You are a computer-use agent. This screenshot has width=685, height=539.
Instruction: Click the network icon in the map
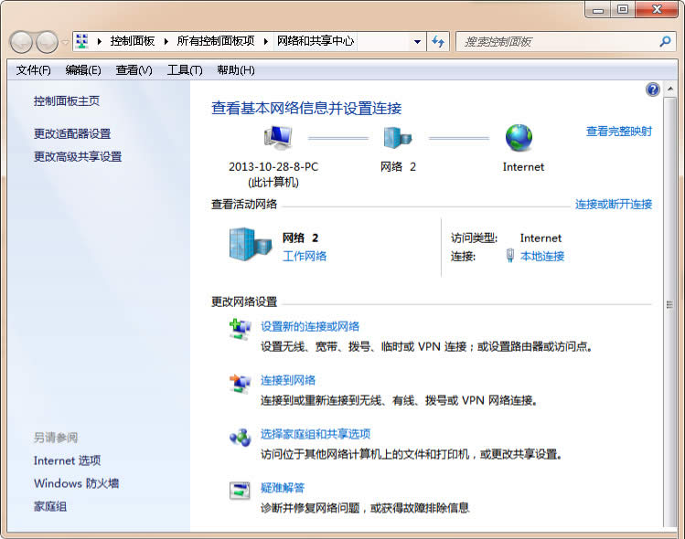(x=398, y=138)
